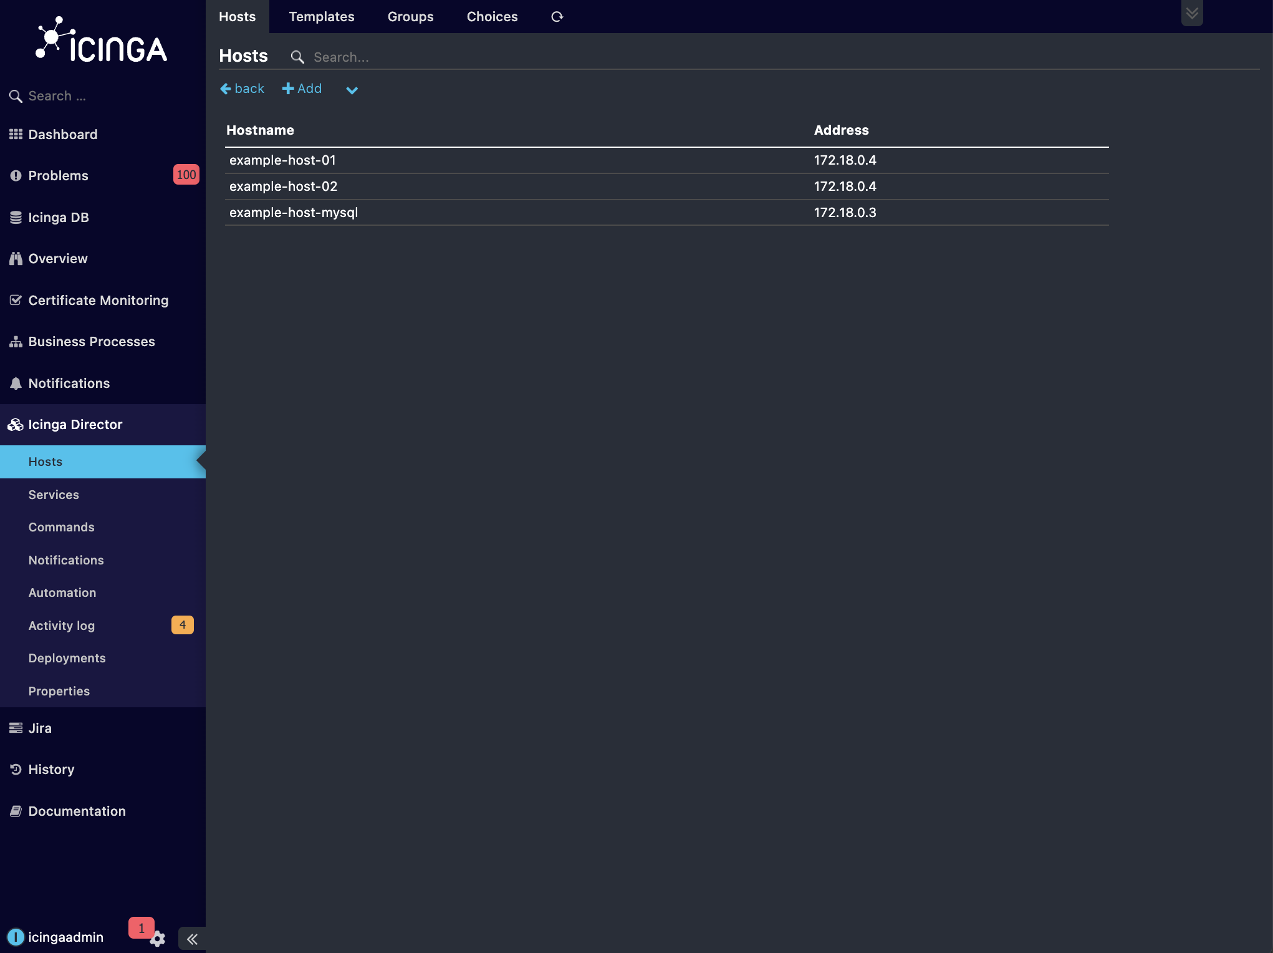Click the icingaadmin avatar icon
The height and width of the screenshot is (953, 1273).
[x=16, y=937]
